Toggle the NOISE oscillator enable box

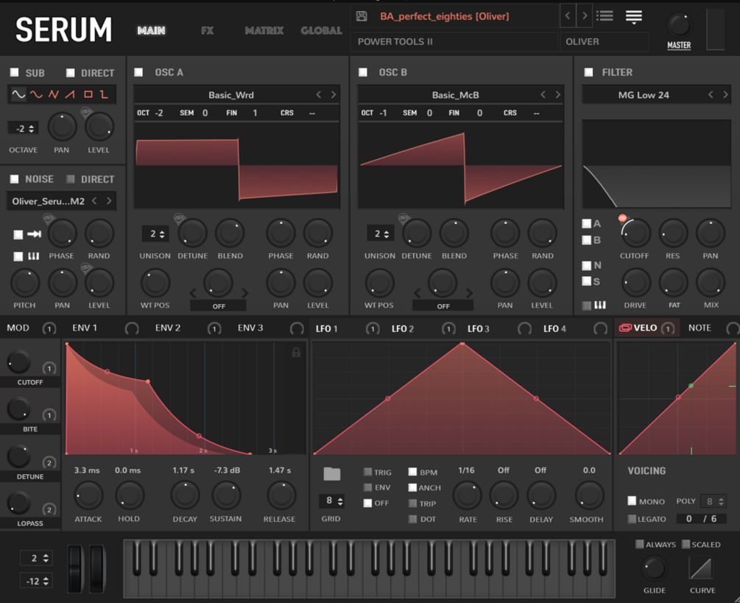[x=15, y=179]
